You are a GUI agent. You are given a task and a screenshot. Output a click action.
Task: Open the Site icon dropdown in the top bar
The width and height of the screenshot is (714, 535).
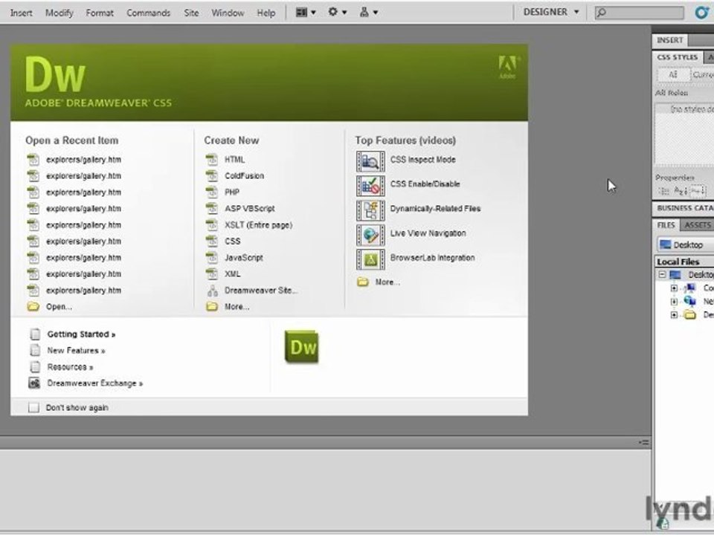[x=369, y=13]
